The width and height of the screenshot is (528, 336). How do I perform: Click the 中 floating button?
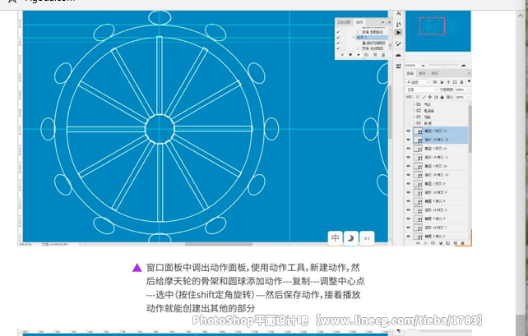pyautogui.click(x=336, y=238)
